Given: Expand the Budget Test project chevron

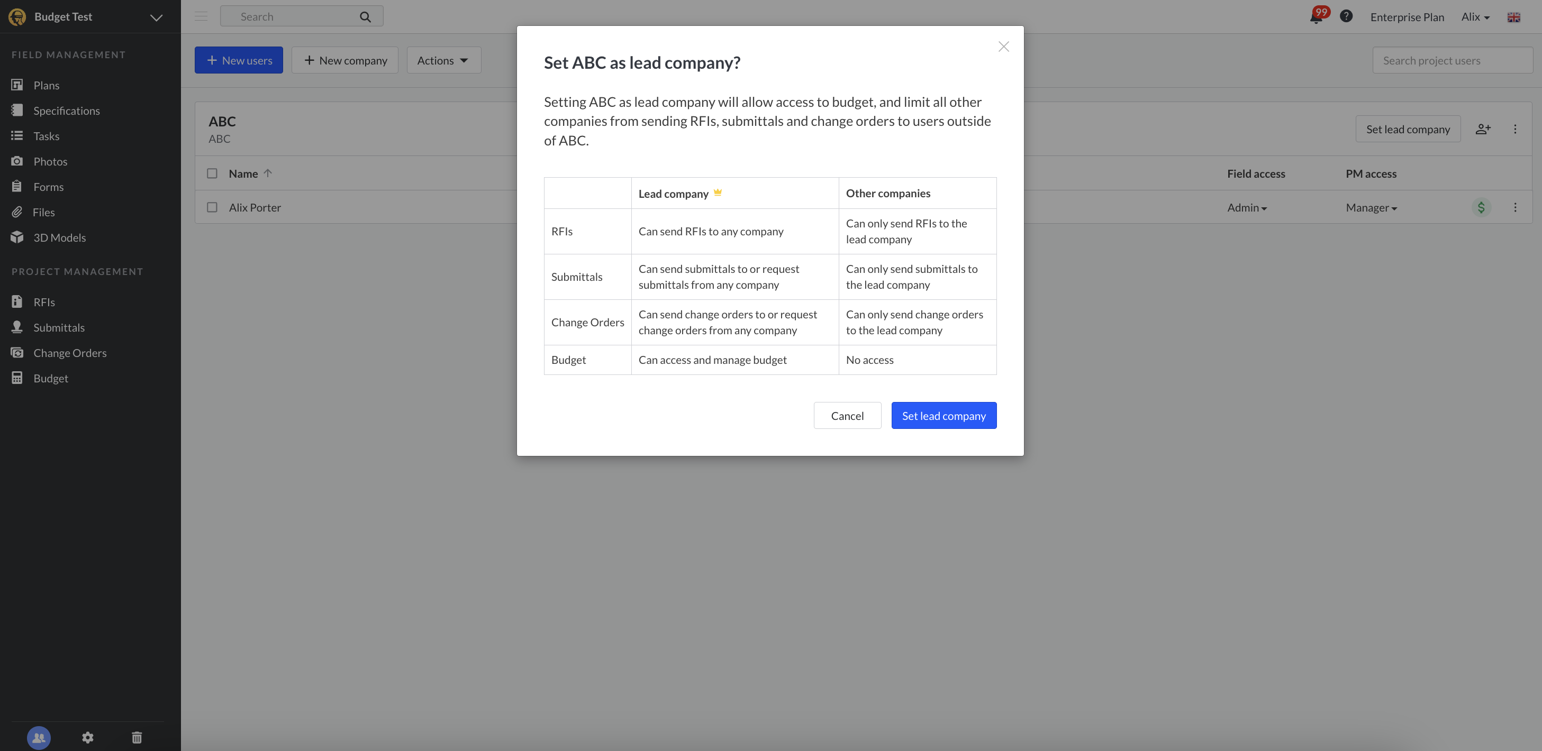Looking at the screenshot, I should [156, 17].
